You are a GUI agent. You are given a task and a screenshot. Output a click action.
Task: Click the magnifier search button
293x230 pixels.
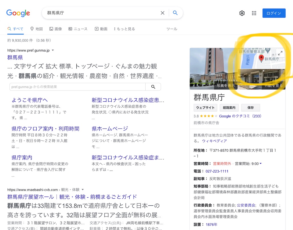click(175, 13)
